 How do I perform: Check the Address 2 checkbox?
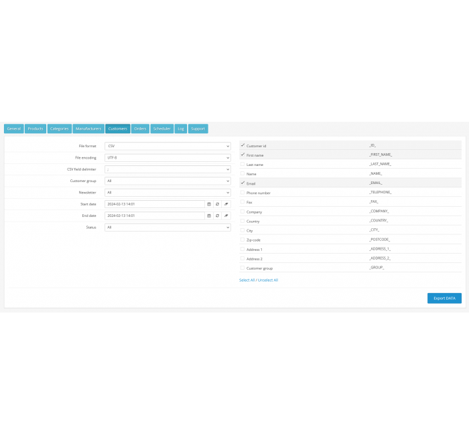pos(243,258)
